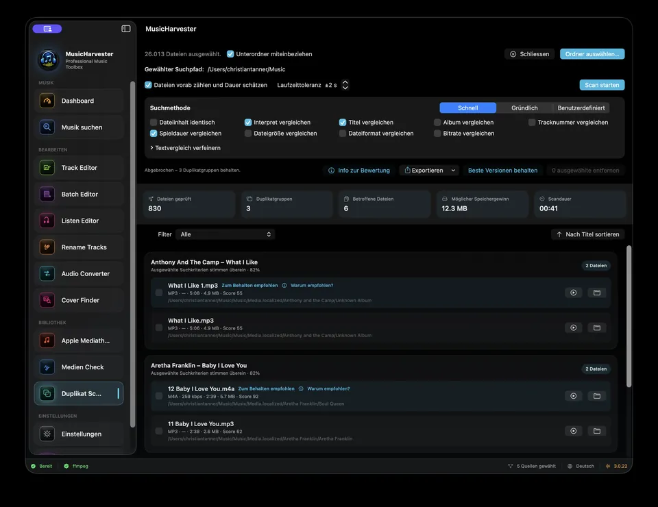
Task: Play What I Like 1.mp3 preview
Action: (x=573, y=293)
